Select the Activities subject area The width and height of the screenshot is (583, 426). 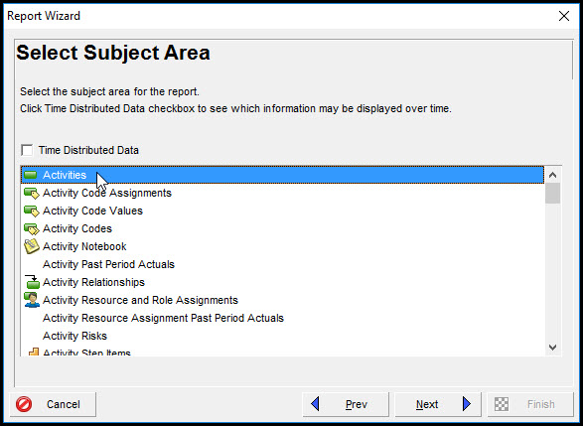click(x=282, y=175)
